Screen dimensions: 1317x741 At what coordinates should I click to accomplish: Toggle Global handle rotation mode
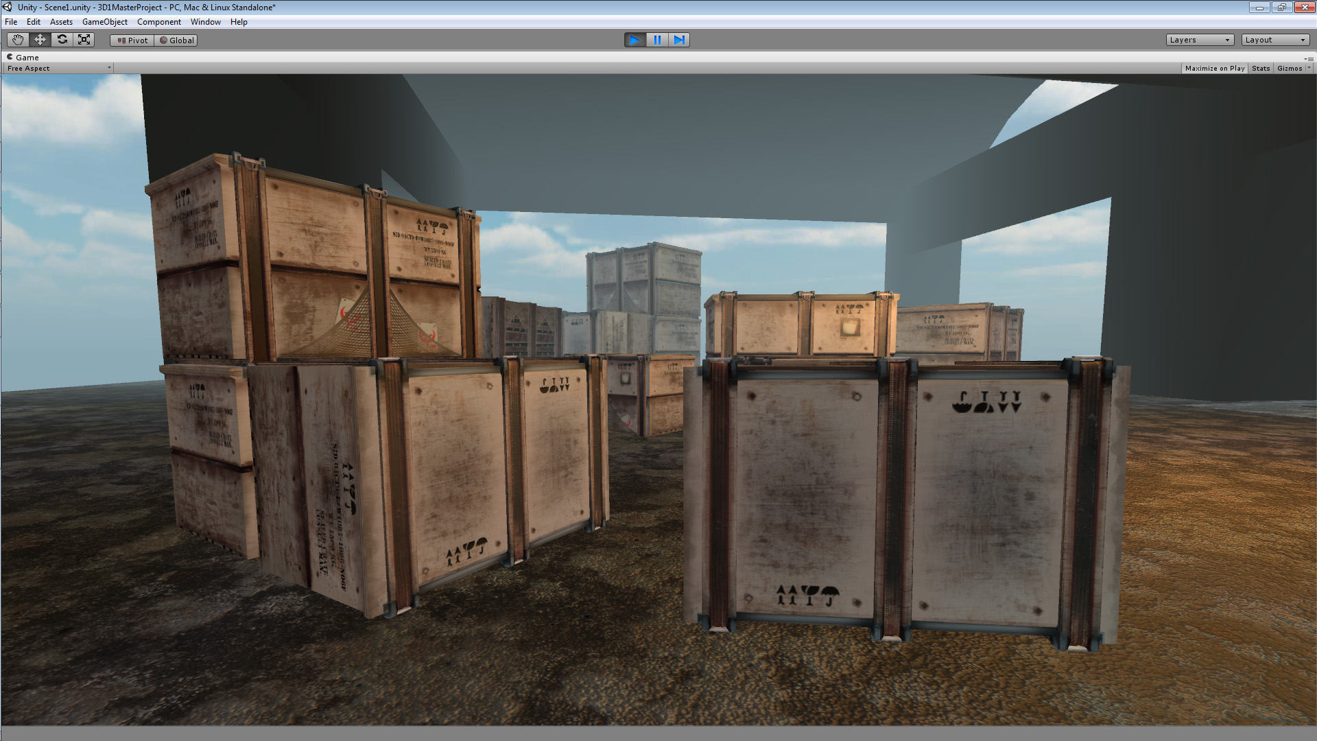177,40
